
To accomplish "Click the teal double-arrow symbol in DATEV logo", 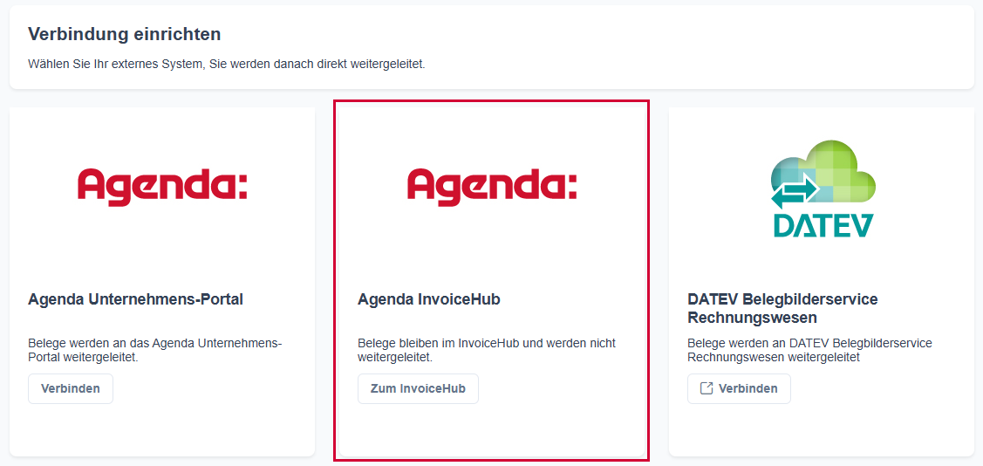I will coord(794,189).
